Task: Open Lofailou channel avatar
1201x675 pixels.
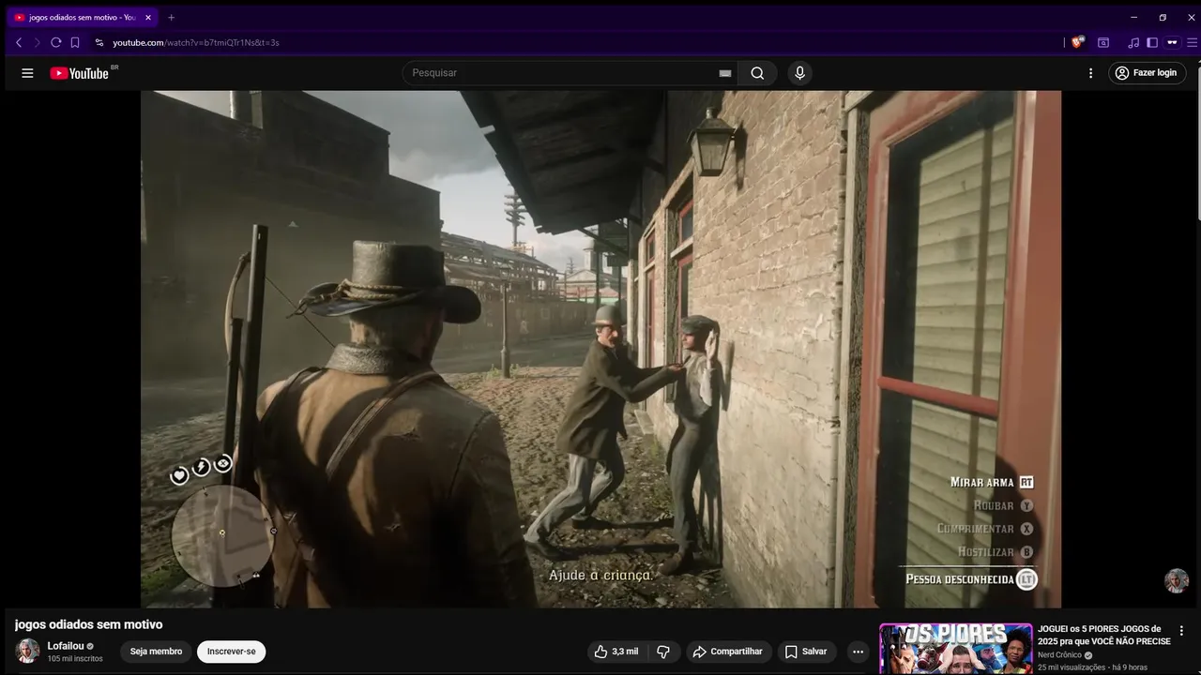Action: click(28, 651)
